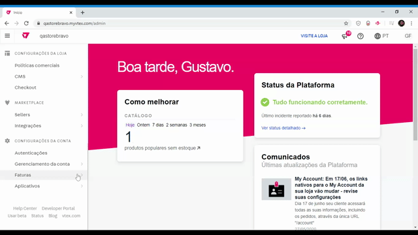Open the announcements megaphone icon
This screenshot has height=235, width=418.
point(345,36)
